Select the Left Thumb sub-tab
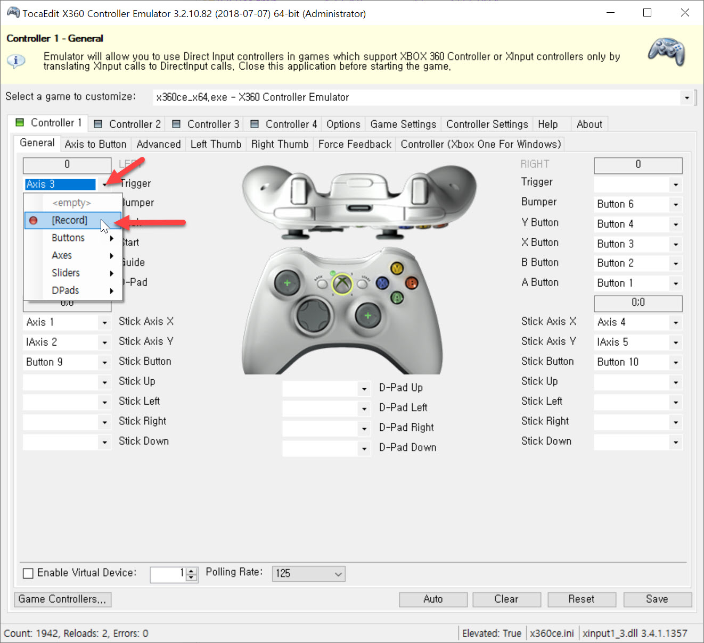 [216, 144]
